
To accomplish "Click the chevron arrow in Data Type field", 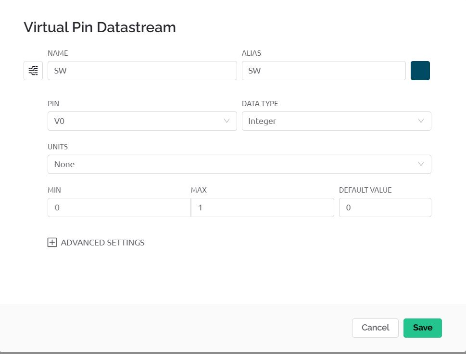I will (x=421, y=121).
